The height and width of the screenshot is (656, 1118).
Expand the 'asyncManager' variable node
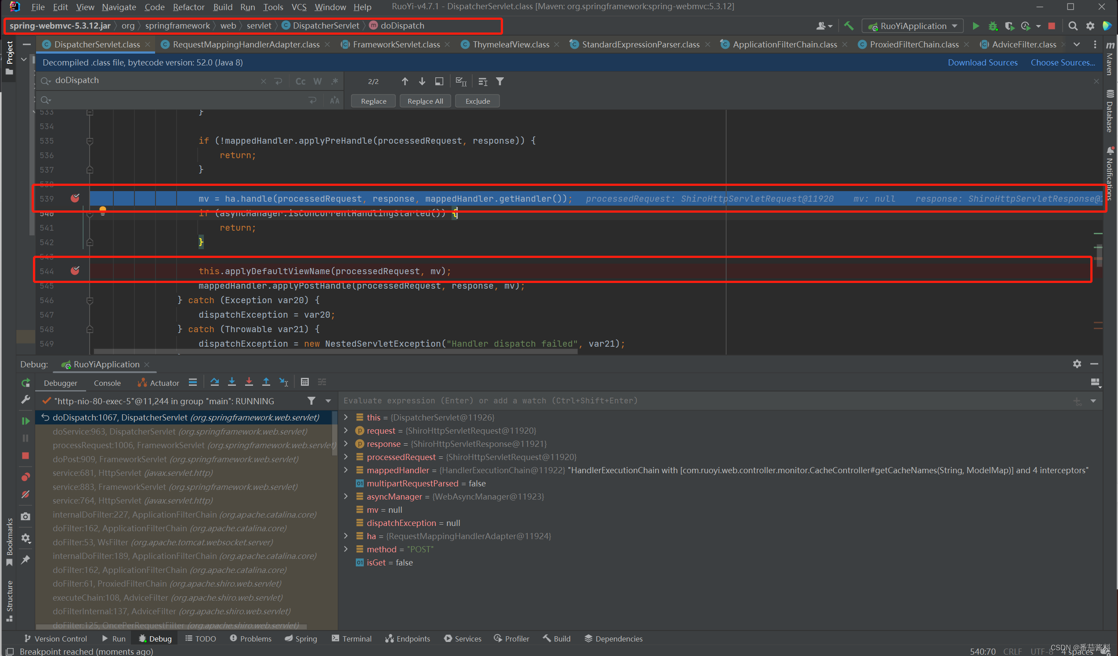coord(346,496)
